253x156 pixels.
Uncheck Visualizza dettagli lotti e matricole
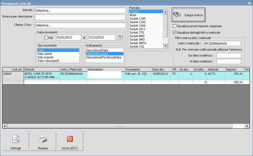(174, 33)
